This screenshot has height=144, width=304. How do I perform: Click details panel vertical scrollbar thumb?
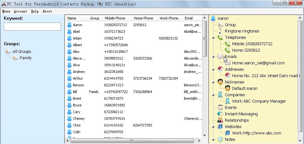click(300, 76)
